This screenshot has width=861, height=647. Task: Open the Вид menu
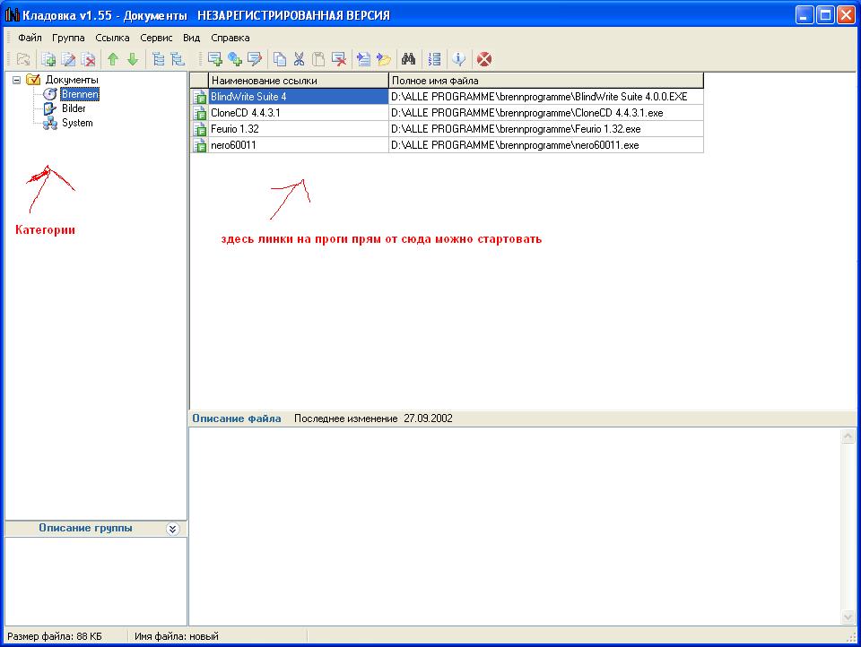point(191,38)
